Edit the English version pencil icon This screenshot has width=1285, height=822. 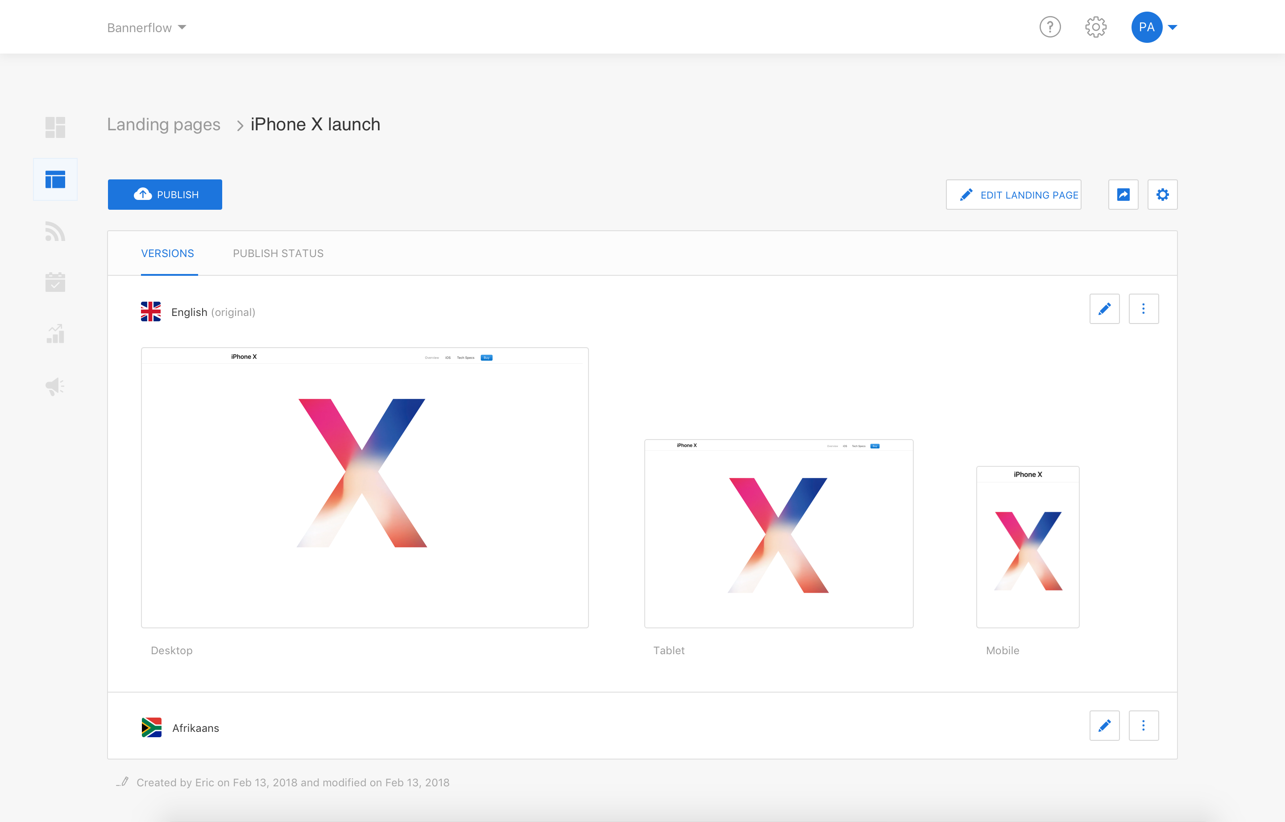pos(1104,309)
